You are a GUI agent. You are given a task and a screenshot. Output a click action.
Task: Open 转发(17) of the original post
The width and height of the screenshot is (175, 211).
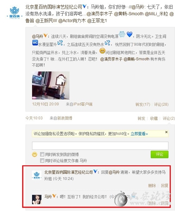pyautogui.click(x=143, y=104)
